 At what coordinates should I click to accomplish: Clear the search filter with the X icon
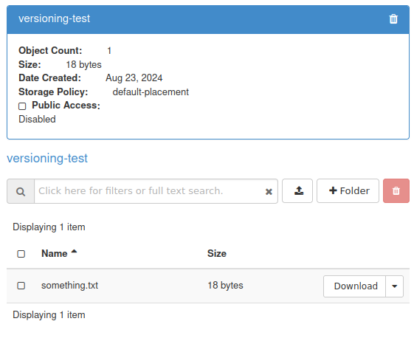[x=269, y=191]
